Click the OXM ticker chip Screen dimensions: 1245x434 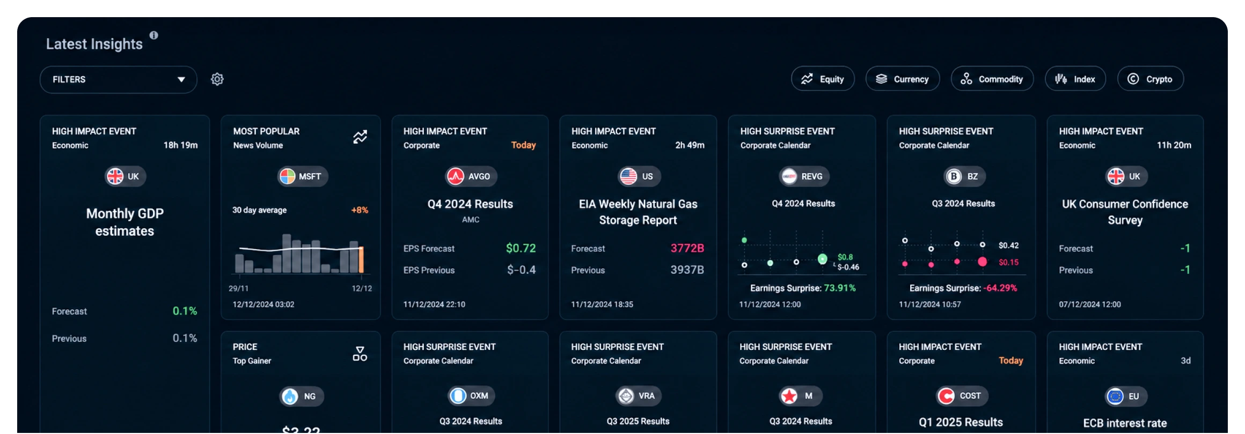click(x=471, y=396)
